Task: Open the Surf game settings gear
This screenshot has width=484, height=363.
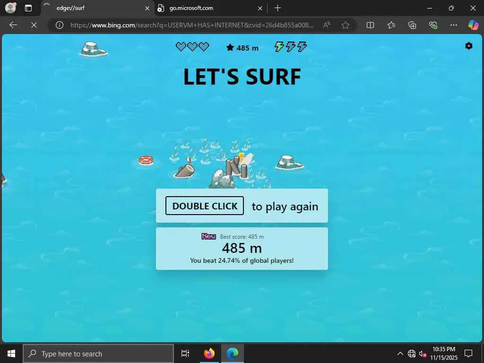Action: (468, 46)
